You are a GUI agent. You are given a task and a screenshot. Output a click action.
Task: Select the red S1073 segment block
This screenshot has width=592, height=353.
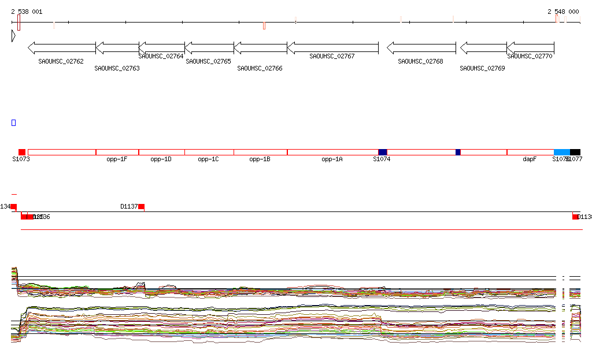22,152
